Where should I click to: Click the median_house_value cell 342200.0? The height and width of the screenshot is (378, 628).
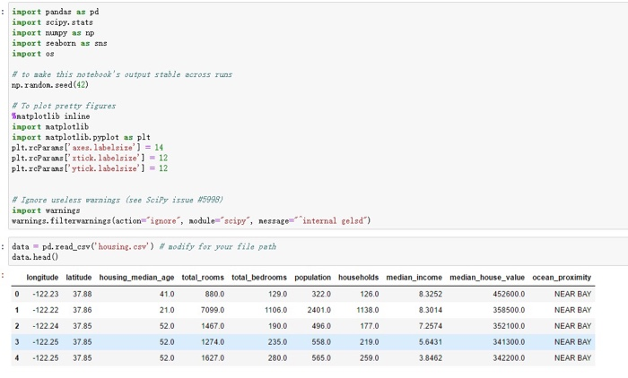pyautogui.click(x=509, y=358)
